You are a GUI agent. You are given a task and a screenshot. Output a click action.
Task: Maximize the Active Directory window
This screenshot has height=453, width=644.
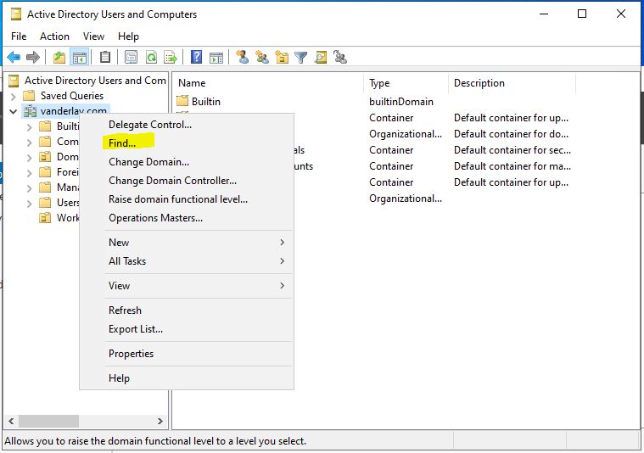tap(582, 14)
